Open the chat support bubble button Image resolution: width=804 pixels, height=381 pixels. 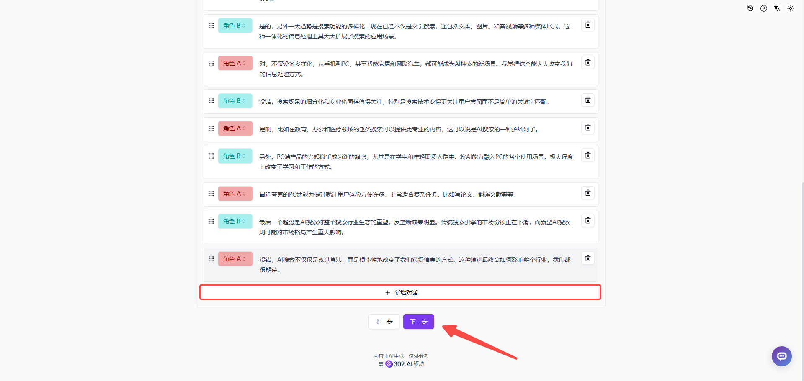(x=782, y=356)
